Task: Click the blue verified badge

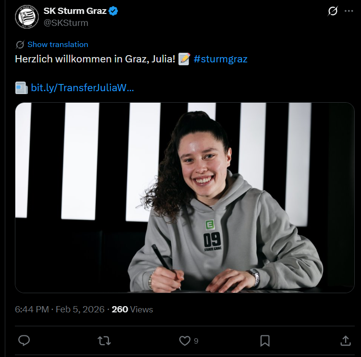Action: [114, 11]
